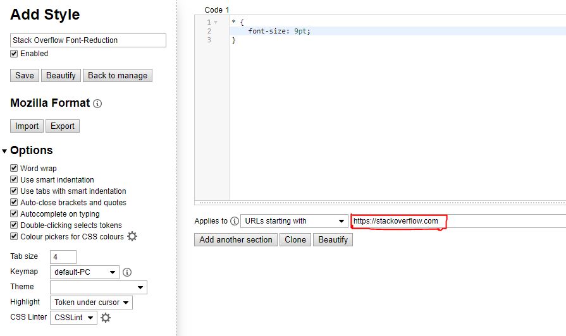The height and width of the screenshot is (336, 566).
Task: Click the code editor resize handle
Action: [380, 203]
